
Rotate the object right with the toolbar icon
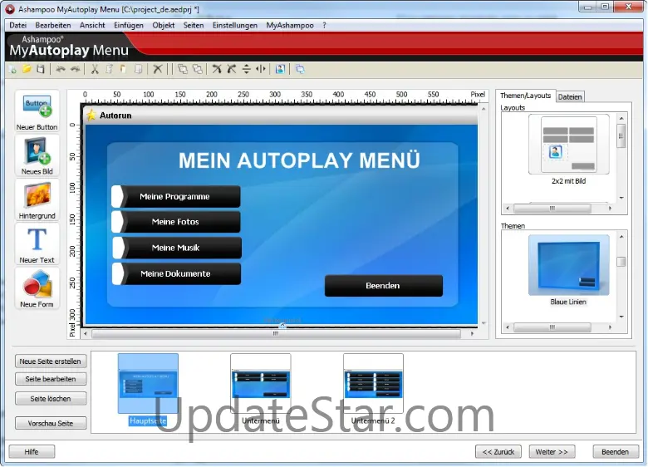click(232, 69)
